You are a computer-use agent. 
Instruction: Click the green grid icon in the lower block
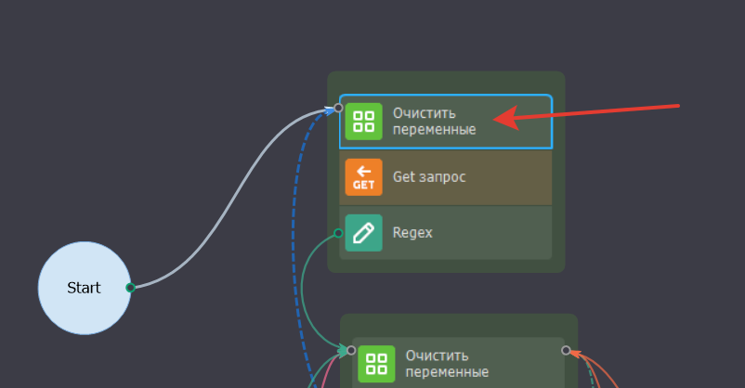pos(376,364)
